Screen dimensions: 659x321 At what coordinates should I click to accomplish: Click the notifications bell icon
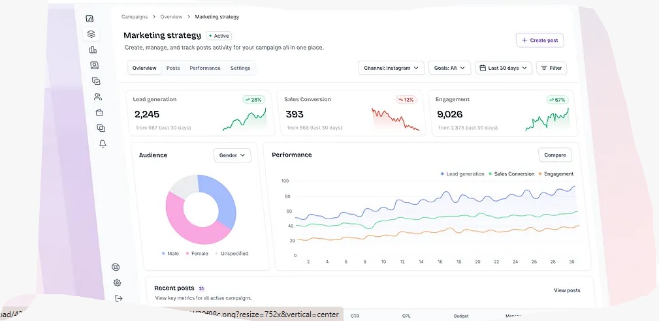coord(103,144)
